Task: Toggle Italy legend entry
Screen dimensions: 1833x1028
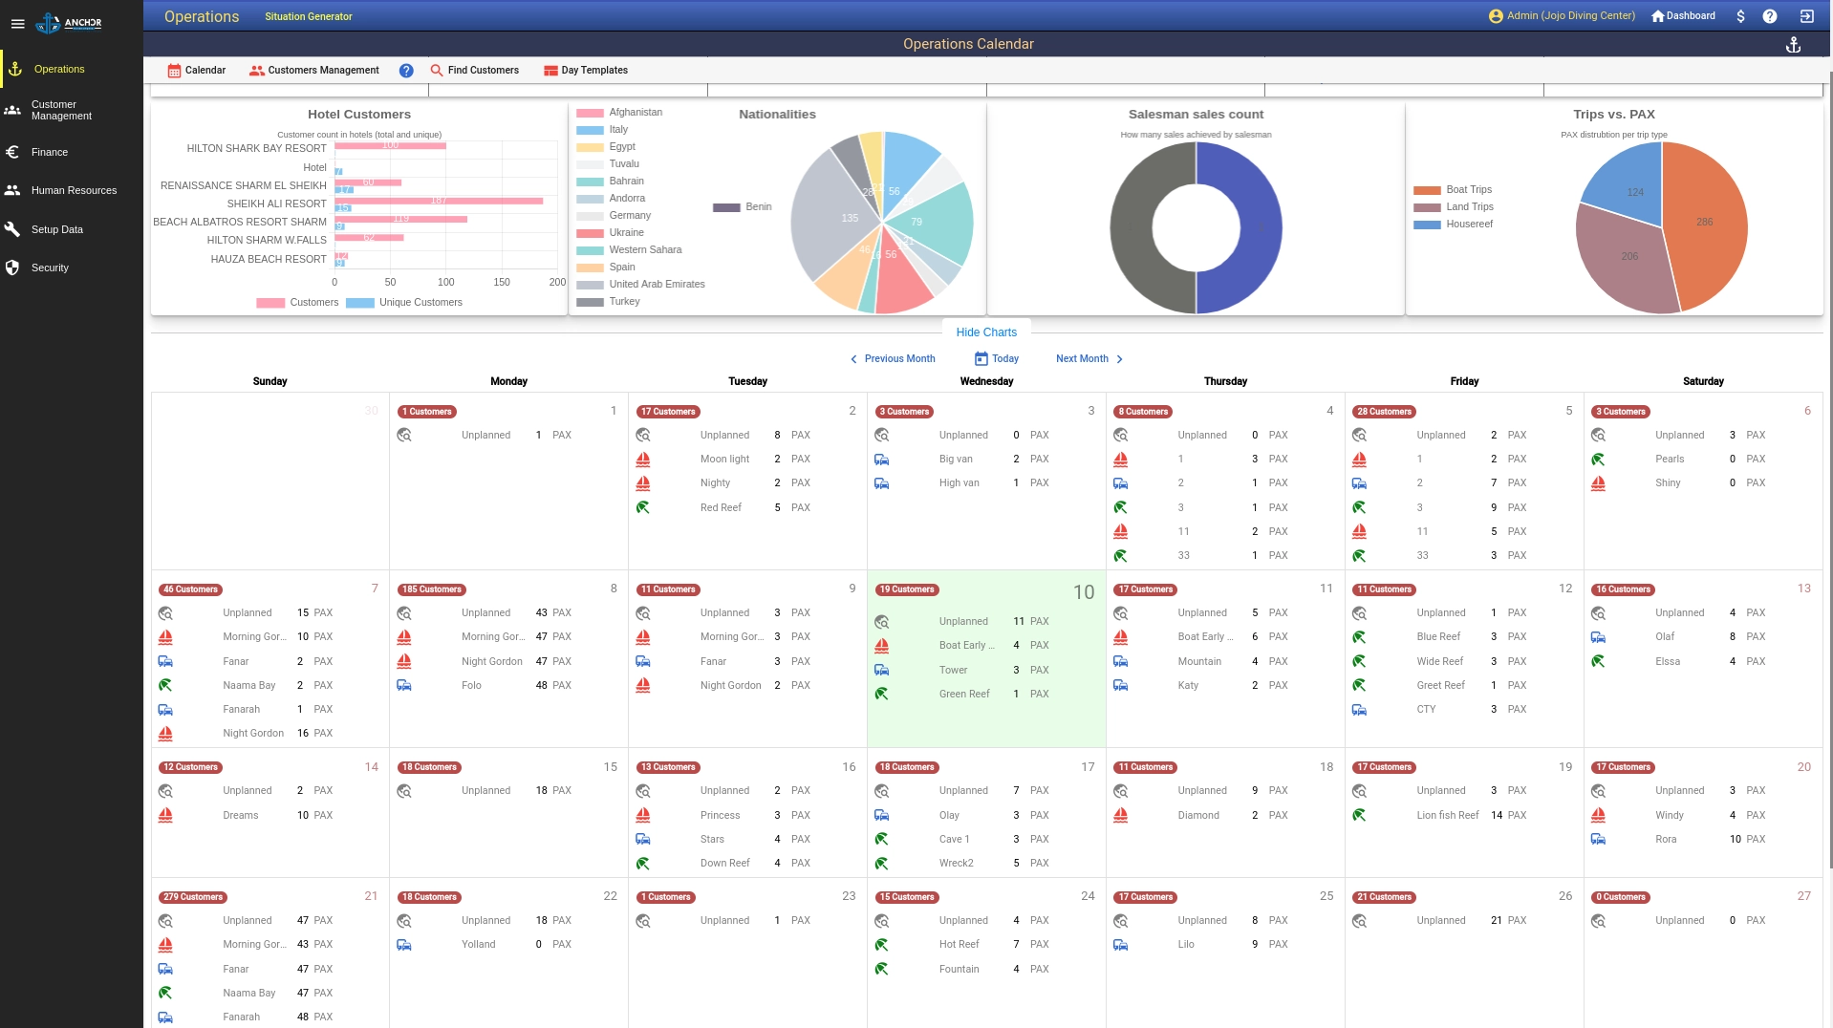Action: click(x=602, y=129)
